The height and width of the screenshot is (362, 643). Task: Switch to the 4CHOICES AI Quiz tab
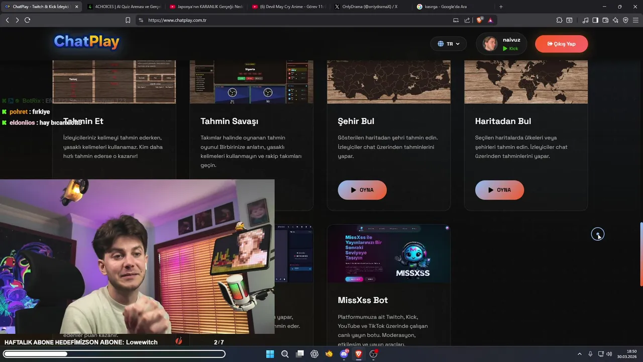pos(123,7)
